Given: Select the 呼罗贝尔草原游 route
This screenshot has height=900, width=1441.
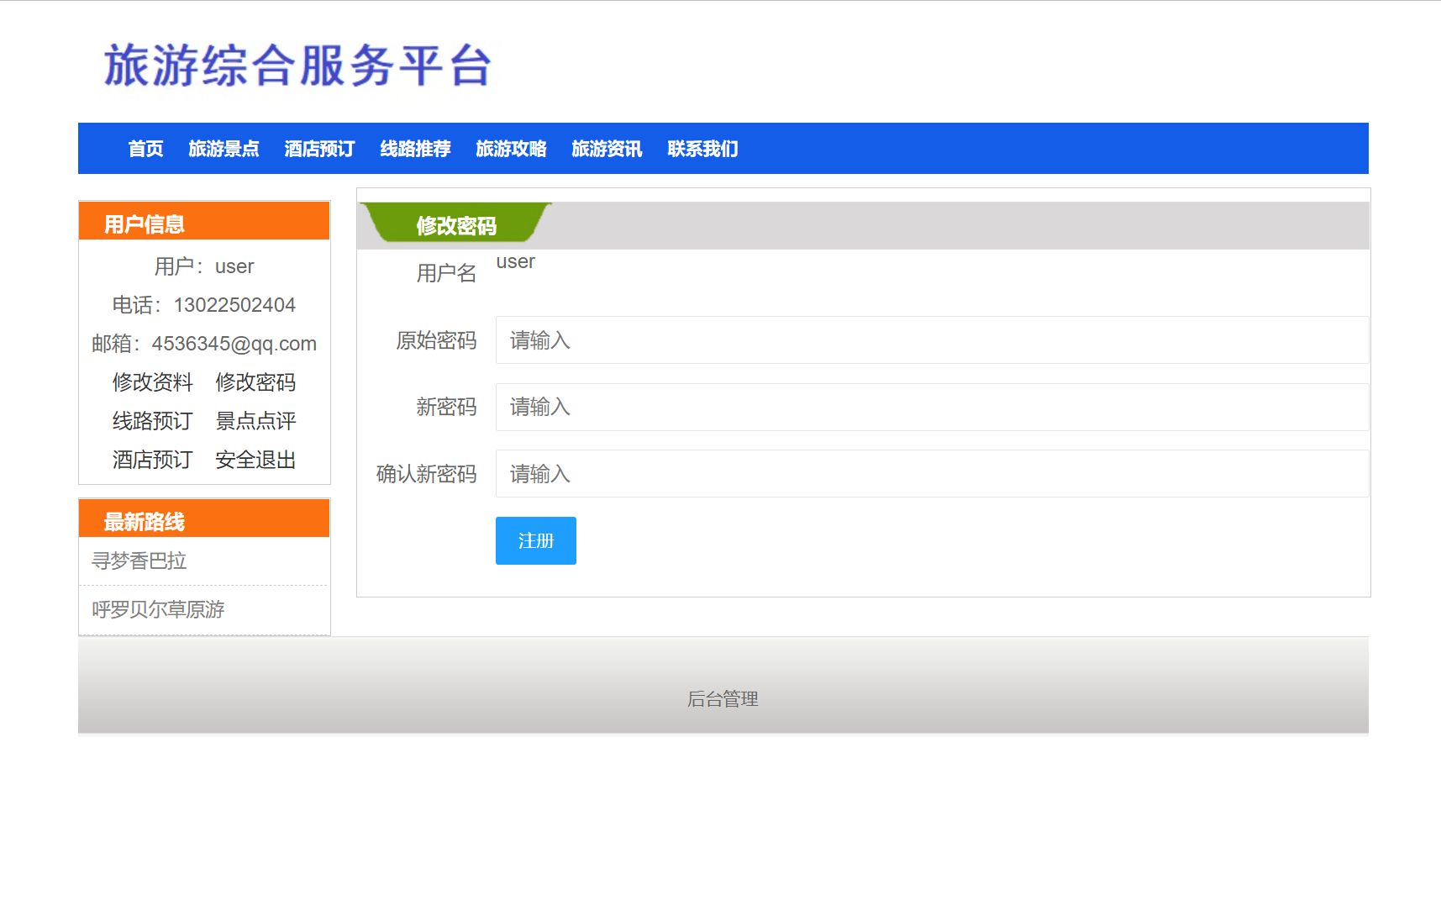Looking at the screenshot, I should point(158,609).
